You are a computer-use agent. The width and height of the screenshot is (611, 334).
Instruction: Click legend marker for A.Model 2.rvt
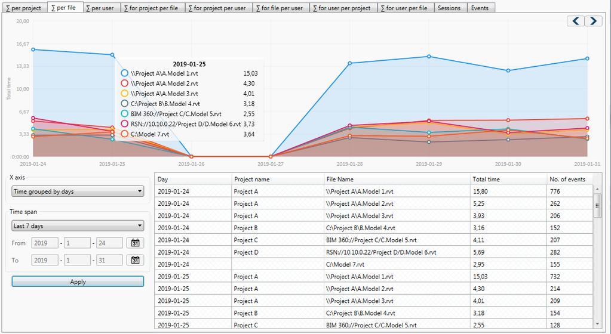(124, 83)
